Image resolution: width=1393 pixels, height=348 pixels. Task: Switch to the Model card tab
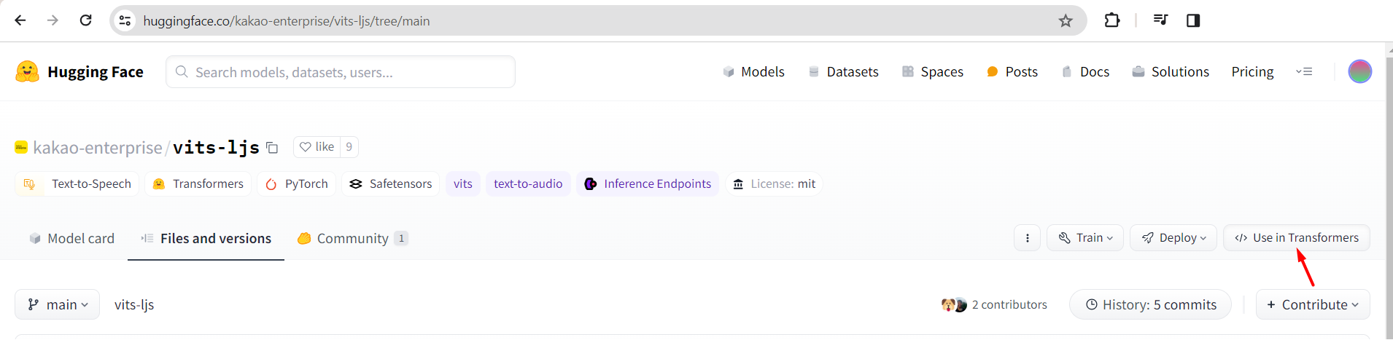71,238
